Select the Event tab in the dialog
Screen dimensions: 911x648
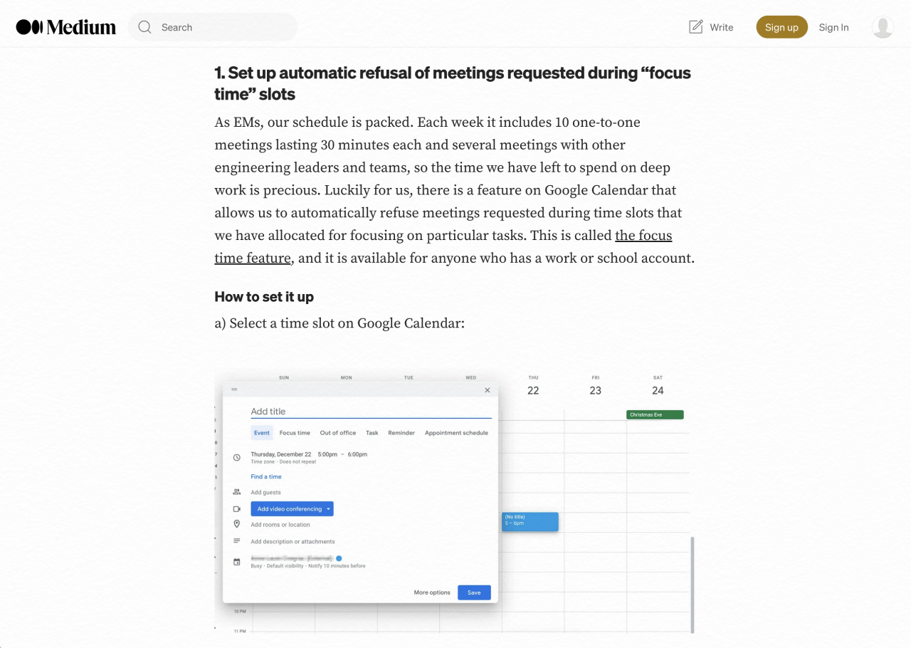pyautogui.click(x=262, y=433)
